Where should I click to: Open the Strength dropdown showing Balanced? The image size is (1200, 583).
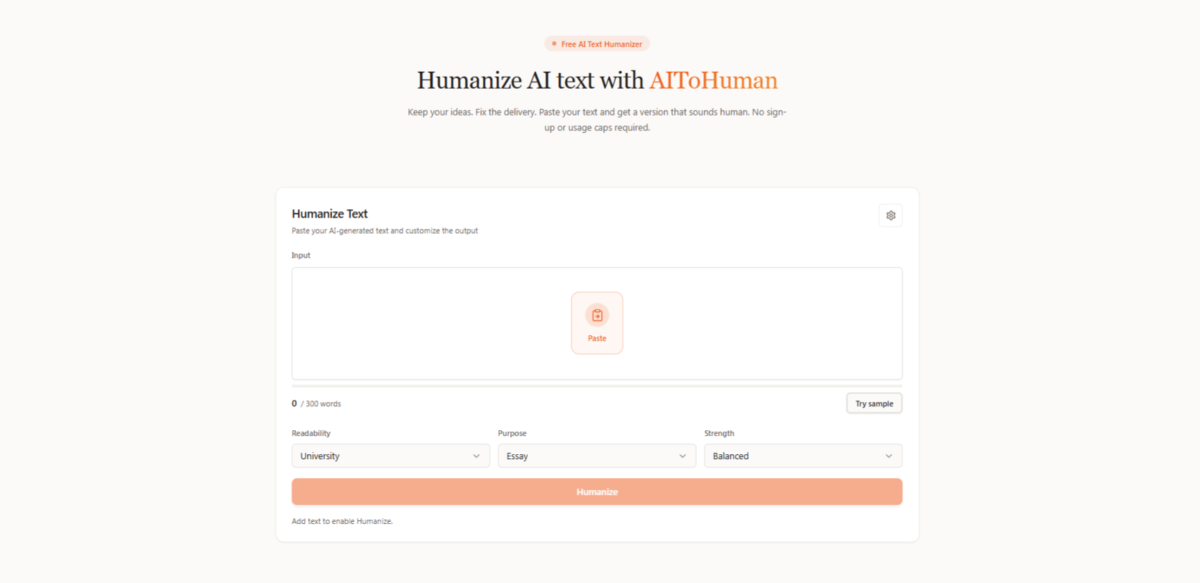tap(803, 456)
